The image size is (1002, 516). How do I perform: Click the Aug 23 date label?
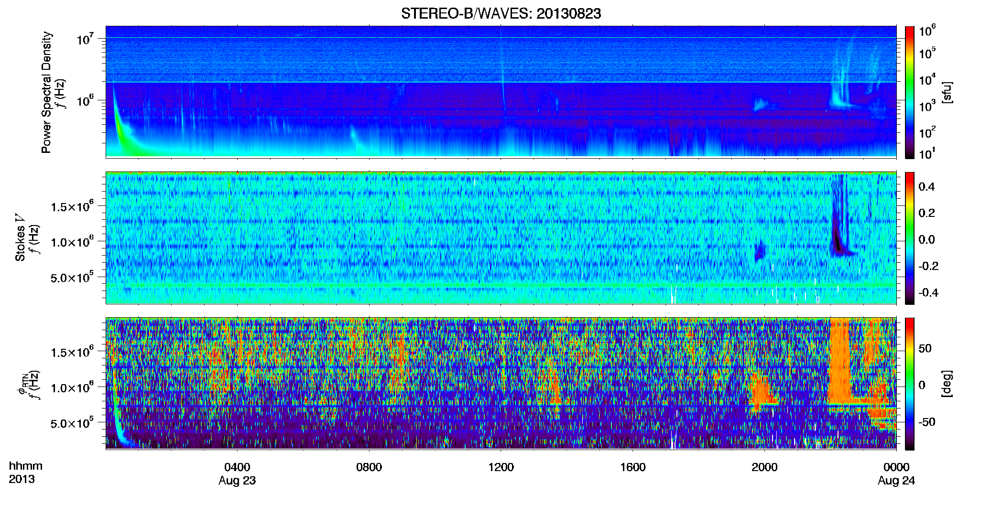pos(237,481)
